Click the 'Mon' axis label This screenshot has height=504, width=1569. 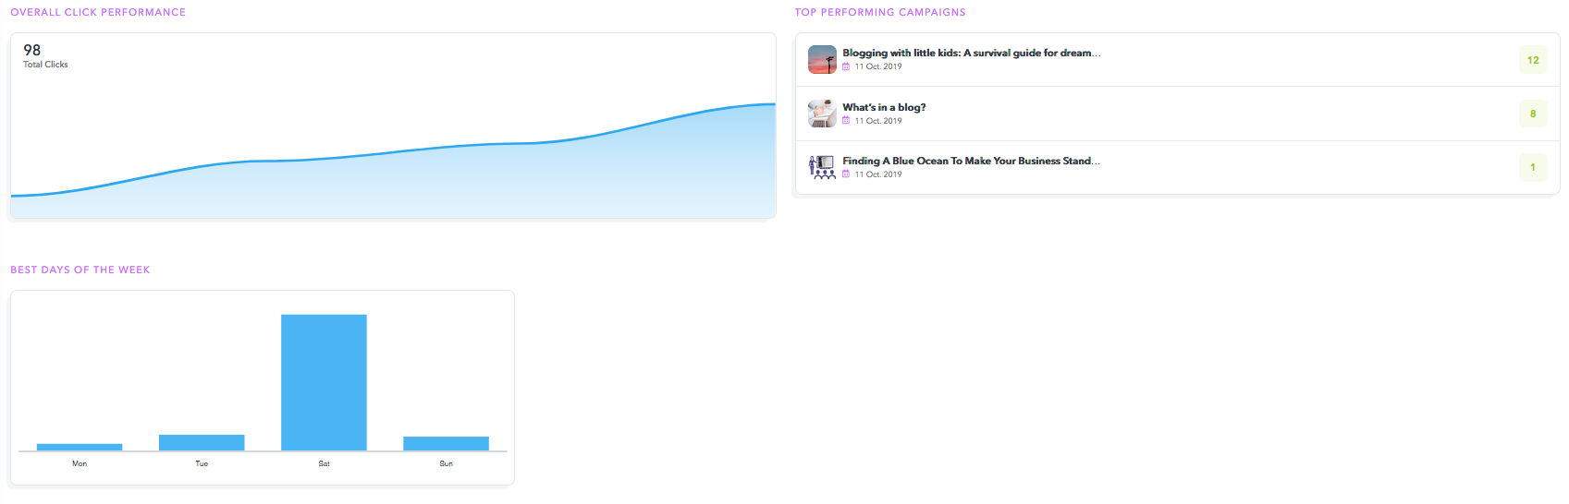(x=80, y=463)
